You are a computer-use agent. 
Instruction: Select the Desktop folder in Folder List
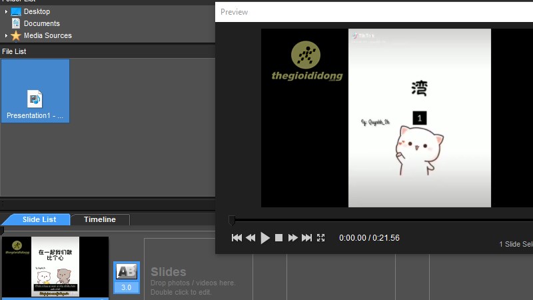(37, 11)
